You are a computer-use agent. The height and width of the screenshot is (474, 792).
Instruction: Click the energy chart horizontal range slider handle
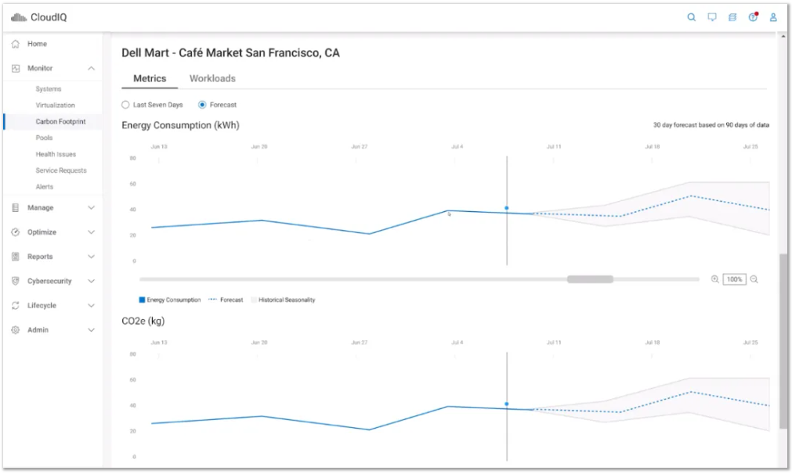590,279
